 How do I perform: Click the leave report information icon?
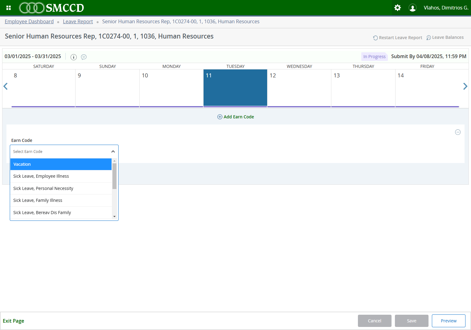coord(74,57)
